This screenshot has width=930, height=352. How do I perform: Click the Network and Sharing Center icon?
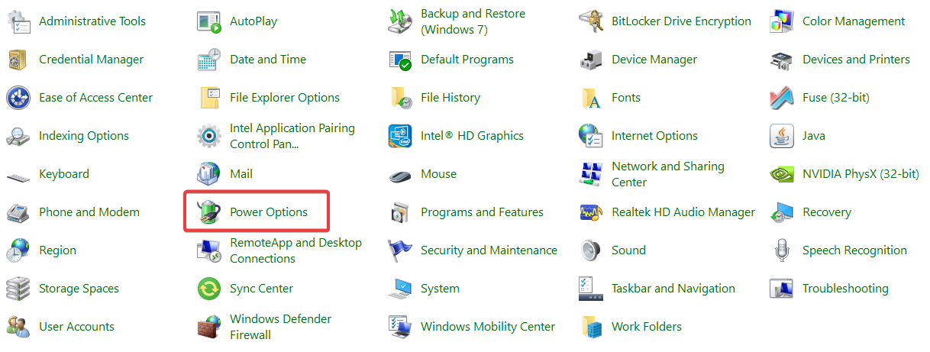coord(591,174)
